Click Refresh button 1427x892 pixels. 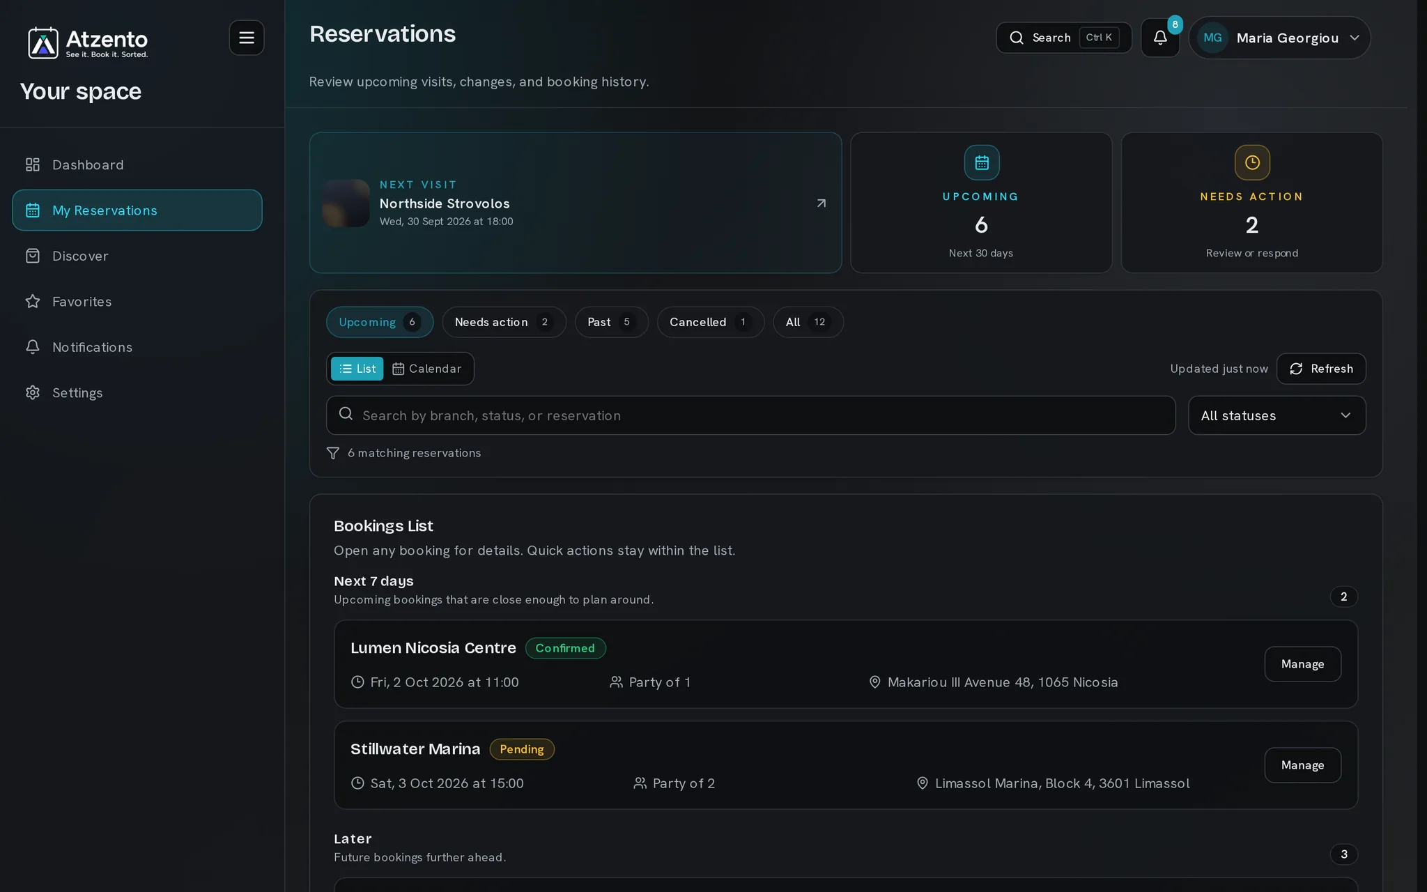(x=1321, y=369)
